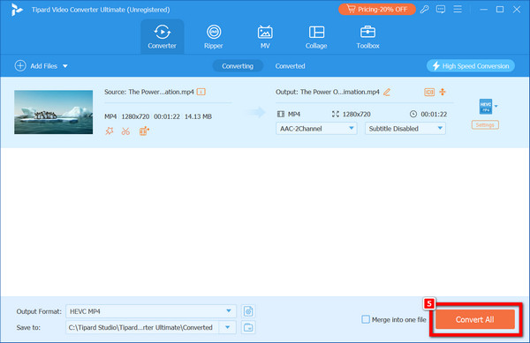530x343 pixels.
Task: Open the edit effects wand icon
Action: pyautogui.click(x=110, y=130)
